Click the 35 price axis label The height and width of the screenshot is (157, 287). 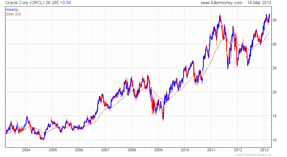274,20
